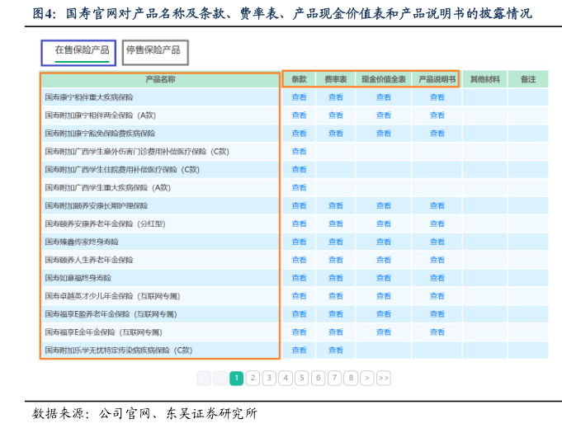This screenshot has height=433, width=562.
Task: Click the 产品名称 column header
Action: [x=160, y=80]
